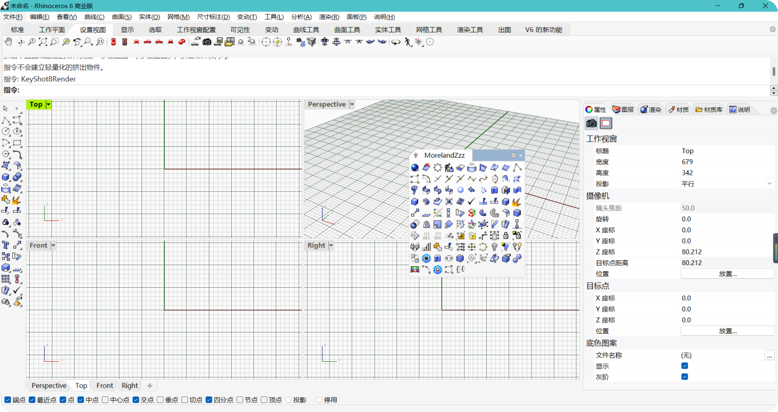Open the 投影 projection dropdown
Screen dimensions: 778x412
(769, 184)
